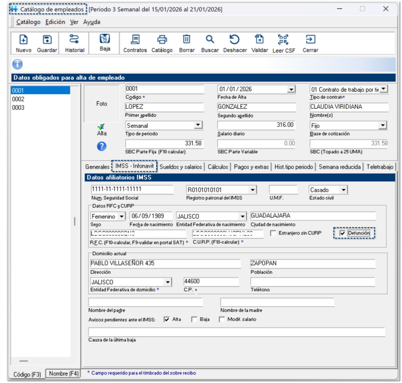
Task: Click the Buscar magnifier icon
Action: click(x=210, y=40)
